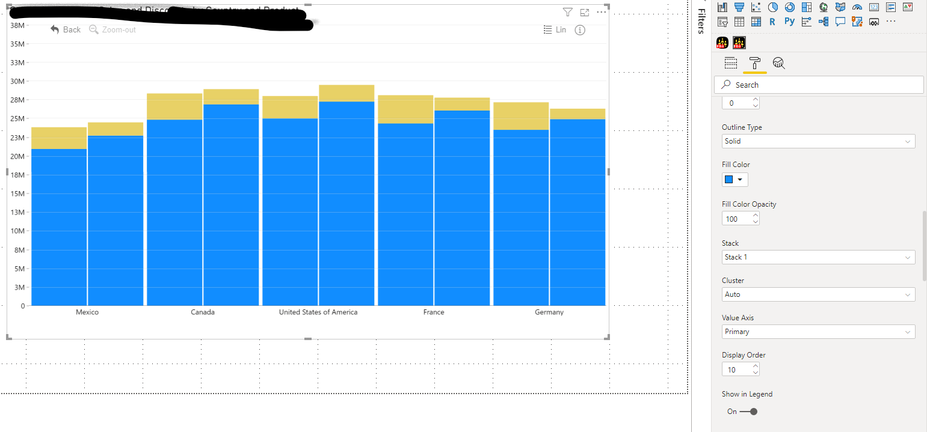Image resolution: width=927 pixels, height=432 pixels.
Task: Switch to the Fields pane tab
Action: point(731,63)
